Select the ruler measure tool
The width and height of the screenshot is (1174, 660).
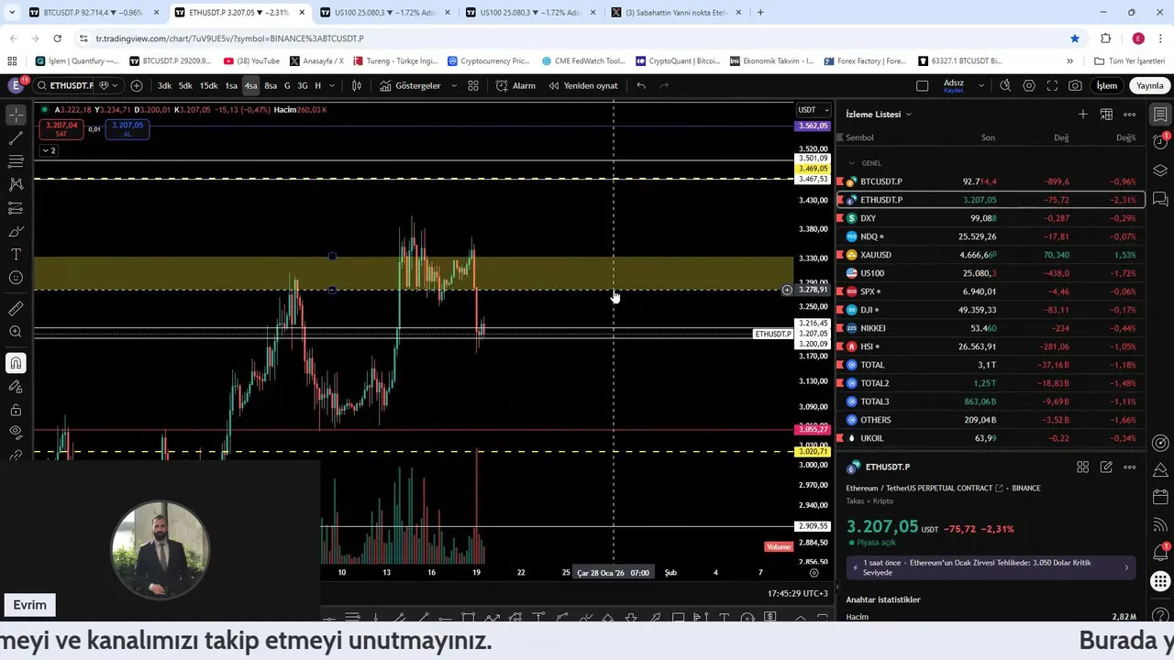pos(16,309)
